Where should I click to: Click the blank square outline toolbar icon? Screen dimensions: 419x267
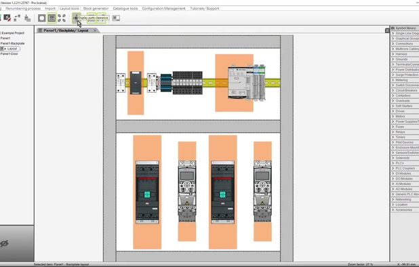tap(41, 18)
